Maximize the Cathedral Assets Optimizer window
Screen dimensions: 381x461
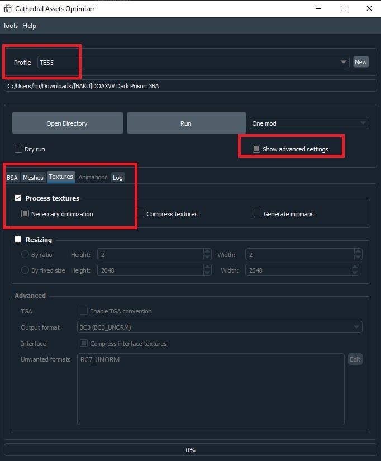tap(344, 8)
